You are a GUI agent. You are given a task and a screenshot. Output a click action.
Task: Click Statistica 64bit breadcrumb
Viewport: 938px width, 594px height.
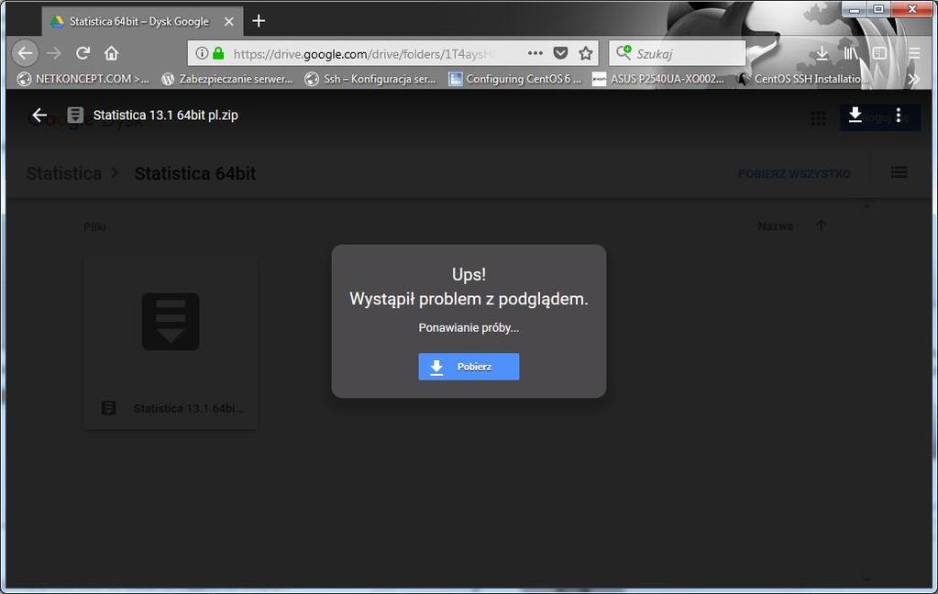pyautogui.click(x=195, y=173)
